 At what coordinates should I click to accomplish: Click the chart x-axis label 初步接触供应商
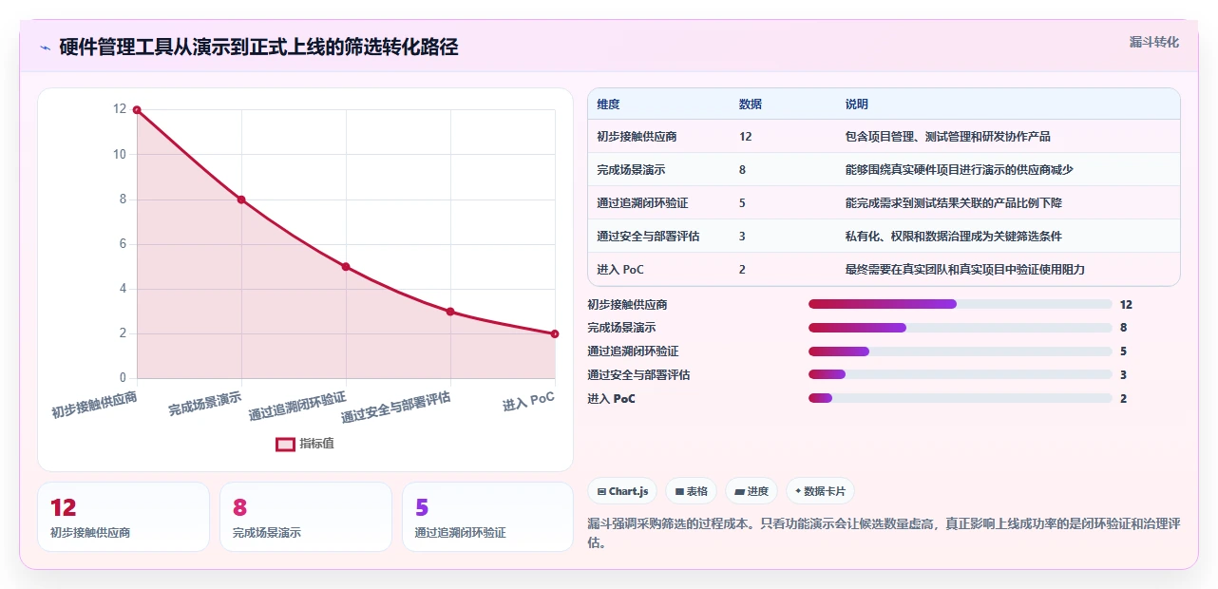tap(94, 405)
